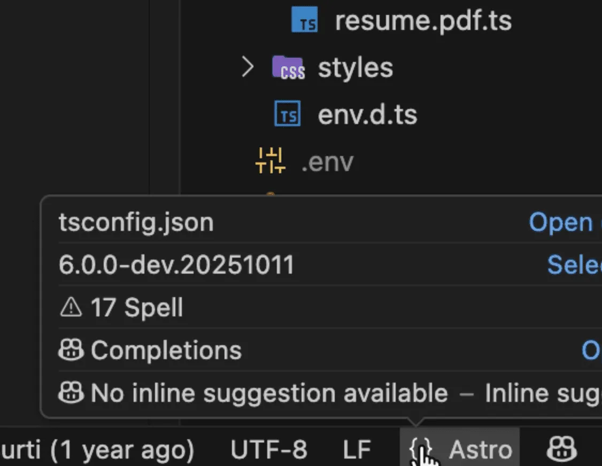Image resolution: width=602 pixels, height=466 pixels.
Task: Open the resume.pdf.ts file
Action: [422, 20]
